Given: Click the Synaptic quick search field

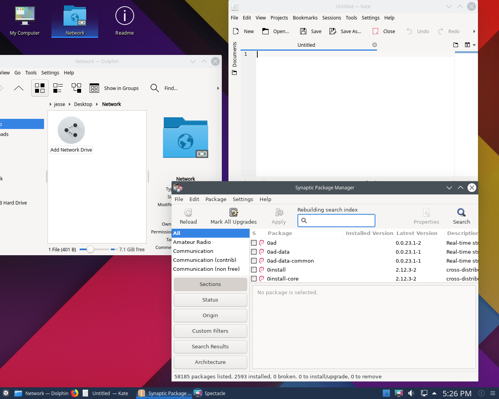Looking at the screenshot, I should click(x=336, y=221).
